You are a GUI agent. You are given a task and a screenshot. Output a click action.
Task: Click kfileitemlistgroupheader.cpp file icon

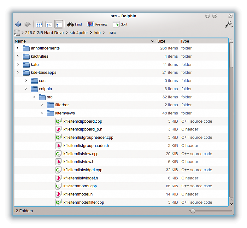pyautogui.click(x=58, y=137)
